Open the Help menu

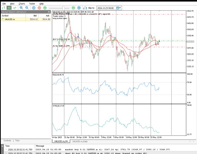[42, 4]
